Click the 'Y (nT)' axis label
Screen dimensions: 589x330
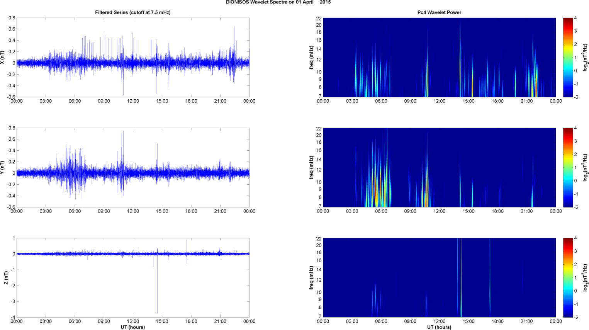[2, 167]
